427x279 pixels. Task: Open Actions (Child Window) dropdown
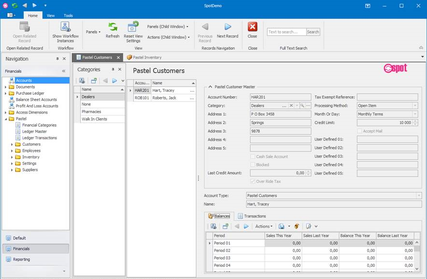pos(168,37)
